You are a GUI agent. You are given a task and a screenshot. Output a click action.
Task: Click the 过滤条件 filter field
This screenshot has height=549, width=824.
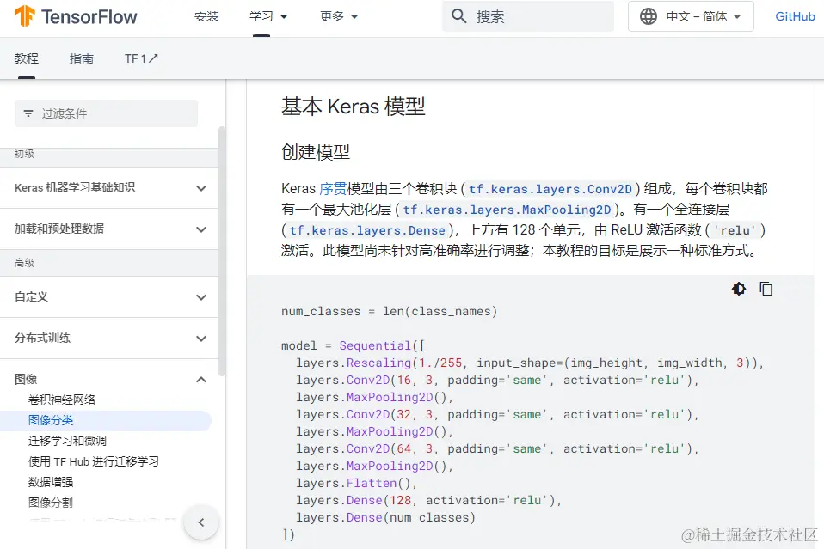tap(106, 113)
